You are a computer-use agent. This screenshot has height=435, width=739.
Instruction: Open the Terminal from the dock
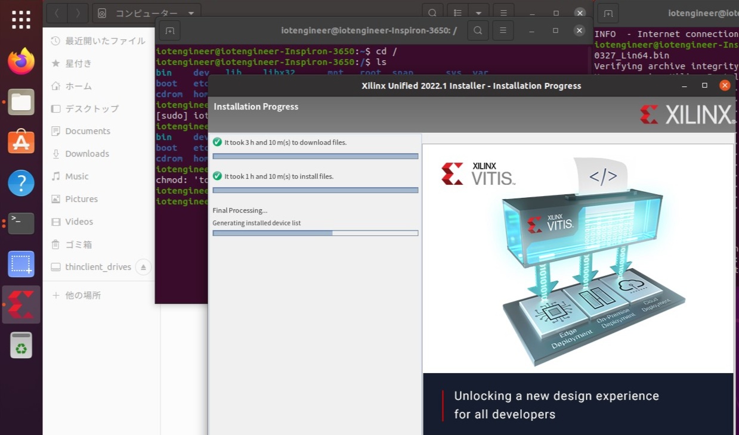point(21,223)
